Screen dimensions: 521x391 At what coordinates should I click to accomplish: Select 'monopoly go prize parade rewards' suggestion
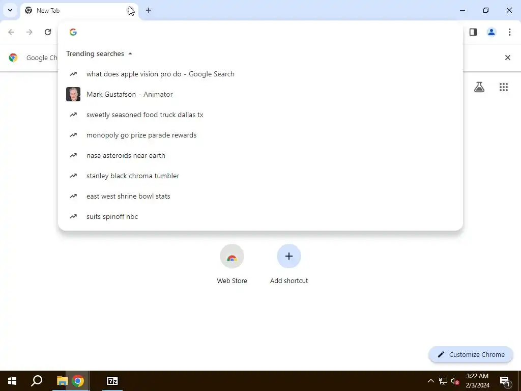[x=260, y=135]
